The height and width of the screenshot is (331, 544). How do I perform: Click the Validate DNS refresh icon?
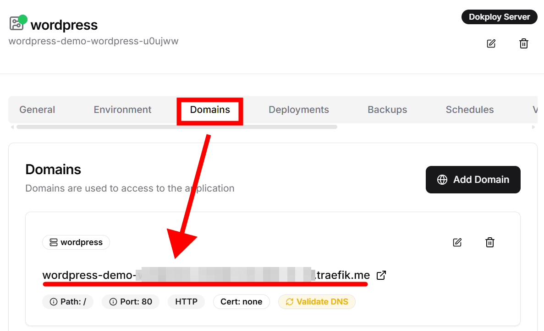tap(290, 302)
